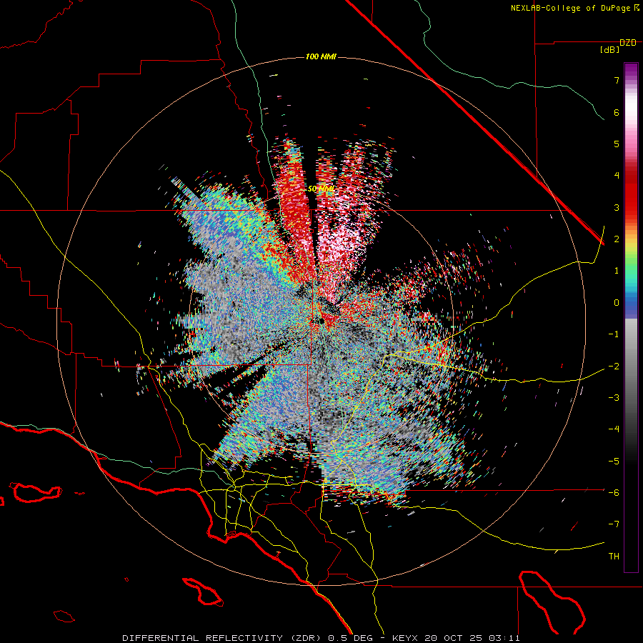Image resolution: width=643 pixels, height=643 pixels.
Task: Select the -7 dB scale value
Action: point(614,524)
